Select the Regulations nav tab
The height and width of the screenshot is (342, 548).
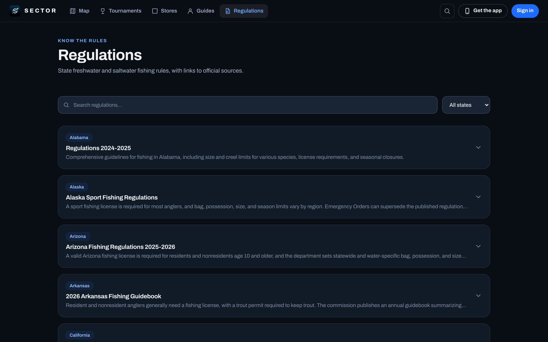244,11
